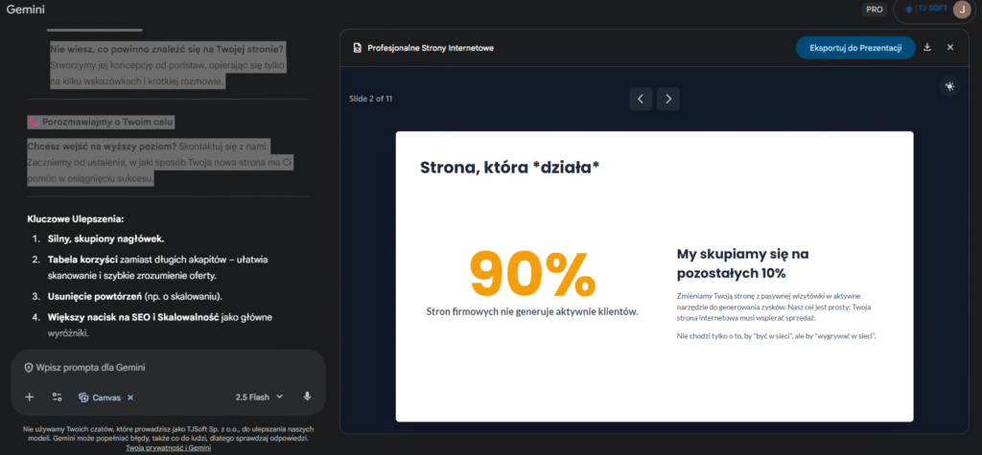Open the Twoja prywatność i Gemini link
Screen dimensions: 982x455
coord(168,447)
